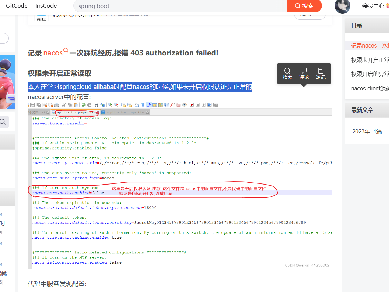Click the 目录 panel heading
Viewport: 389px width, 292px height.
356,26
